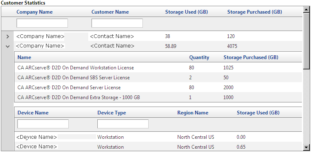The height and width of the screenshot is (152, 311).
Task: Click the 38 storage used value
Action: coord(167,36)
